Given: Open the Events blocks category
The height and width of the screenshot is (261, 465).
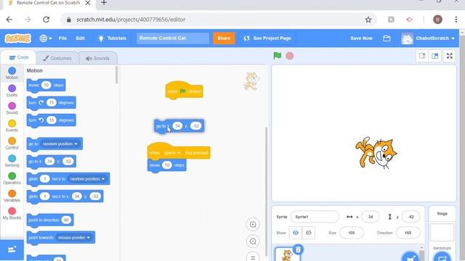Looking at the screenshot, I should pos(12,125).
